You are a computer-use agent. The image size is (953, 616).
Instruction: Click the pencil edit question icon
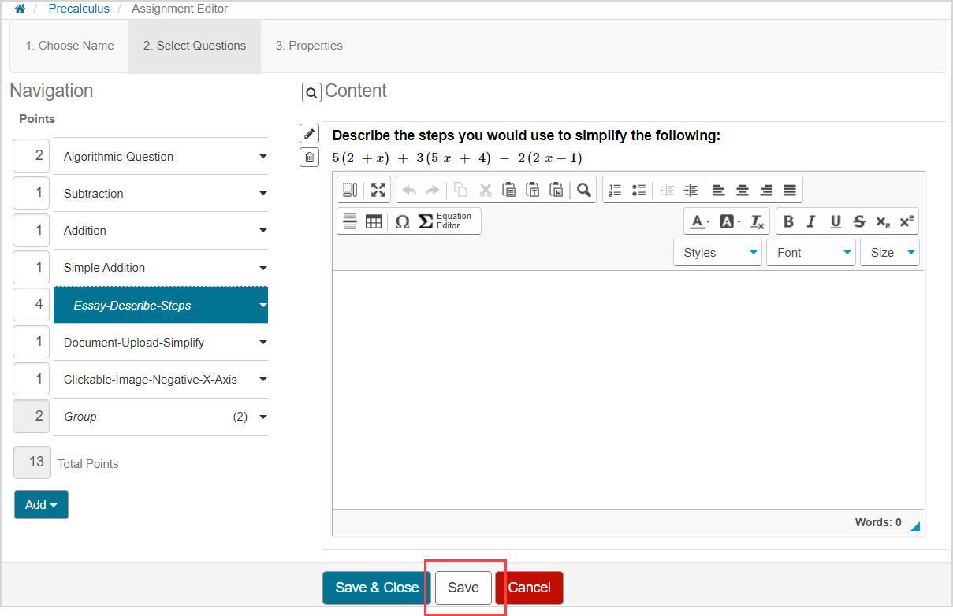[x=310, y=133]
